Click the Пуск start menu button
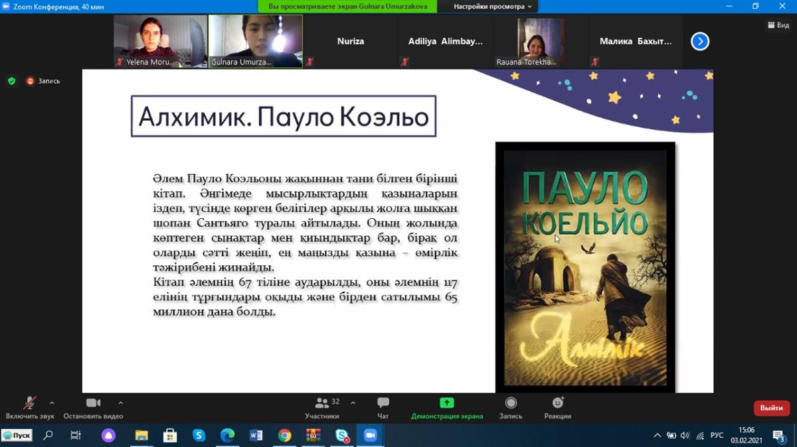Image resolution: width=797 pixels, height=447 pixels. pos(17,435)
